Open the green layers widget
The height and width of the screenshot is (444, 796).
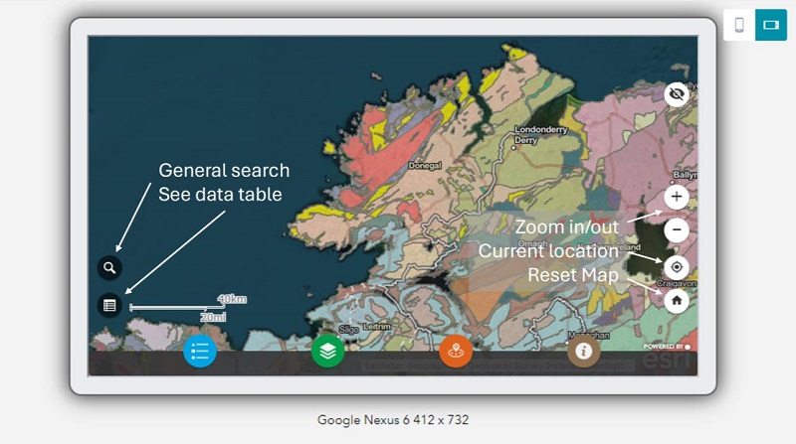pos(327,351)
